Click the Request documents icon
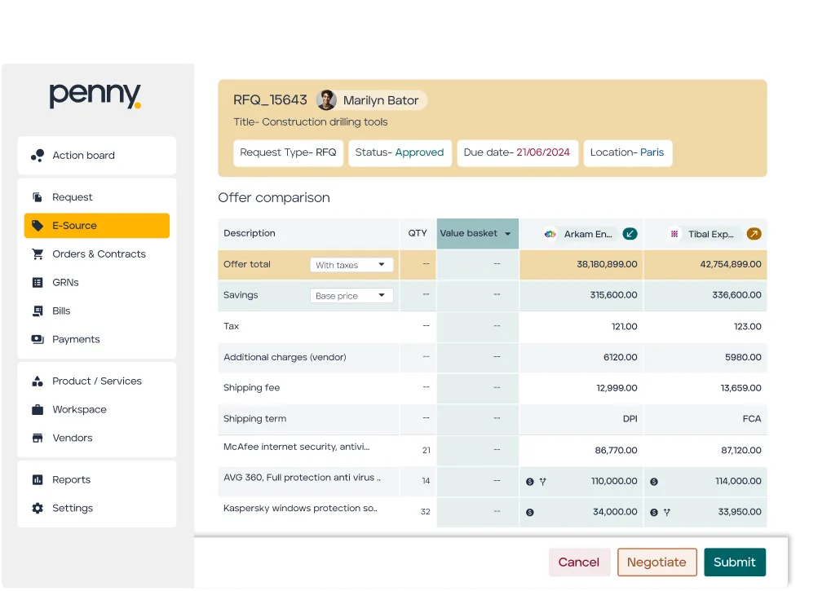Image resolution: width=840 pixels, height=591 pixels. [x=38, y=197]
